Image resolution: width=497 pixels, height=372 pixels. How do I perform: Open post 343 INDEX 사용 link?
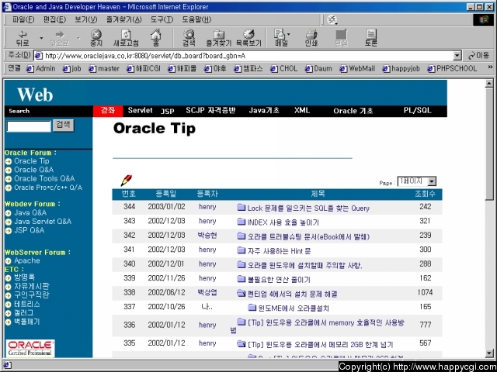[283, 222]
